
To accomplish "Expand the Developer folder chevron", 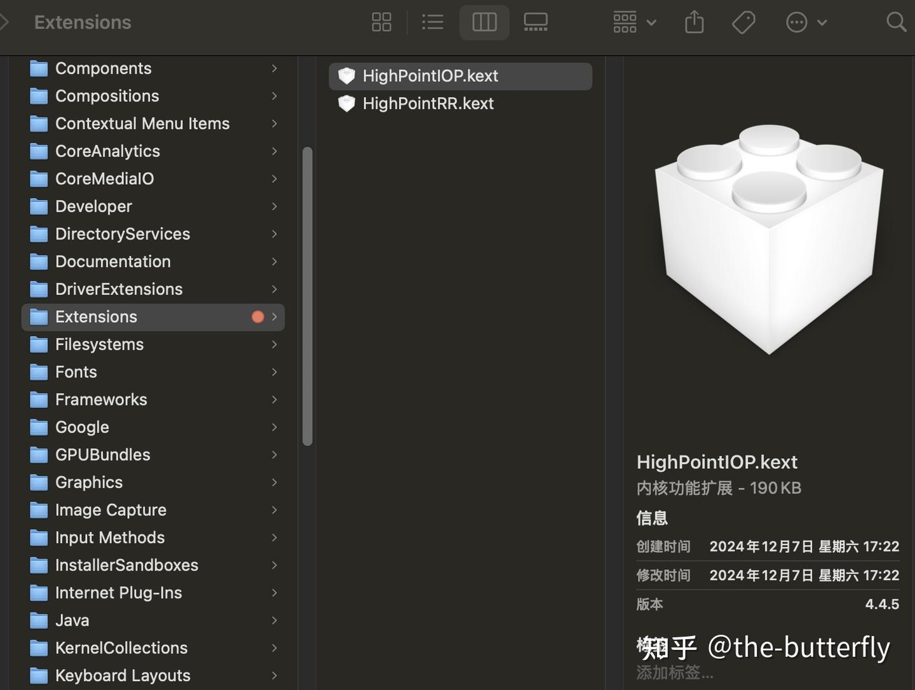I will [x=274, y=206].
